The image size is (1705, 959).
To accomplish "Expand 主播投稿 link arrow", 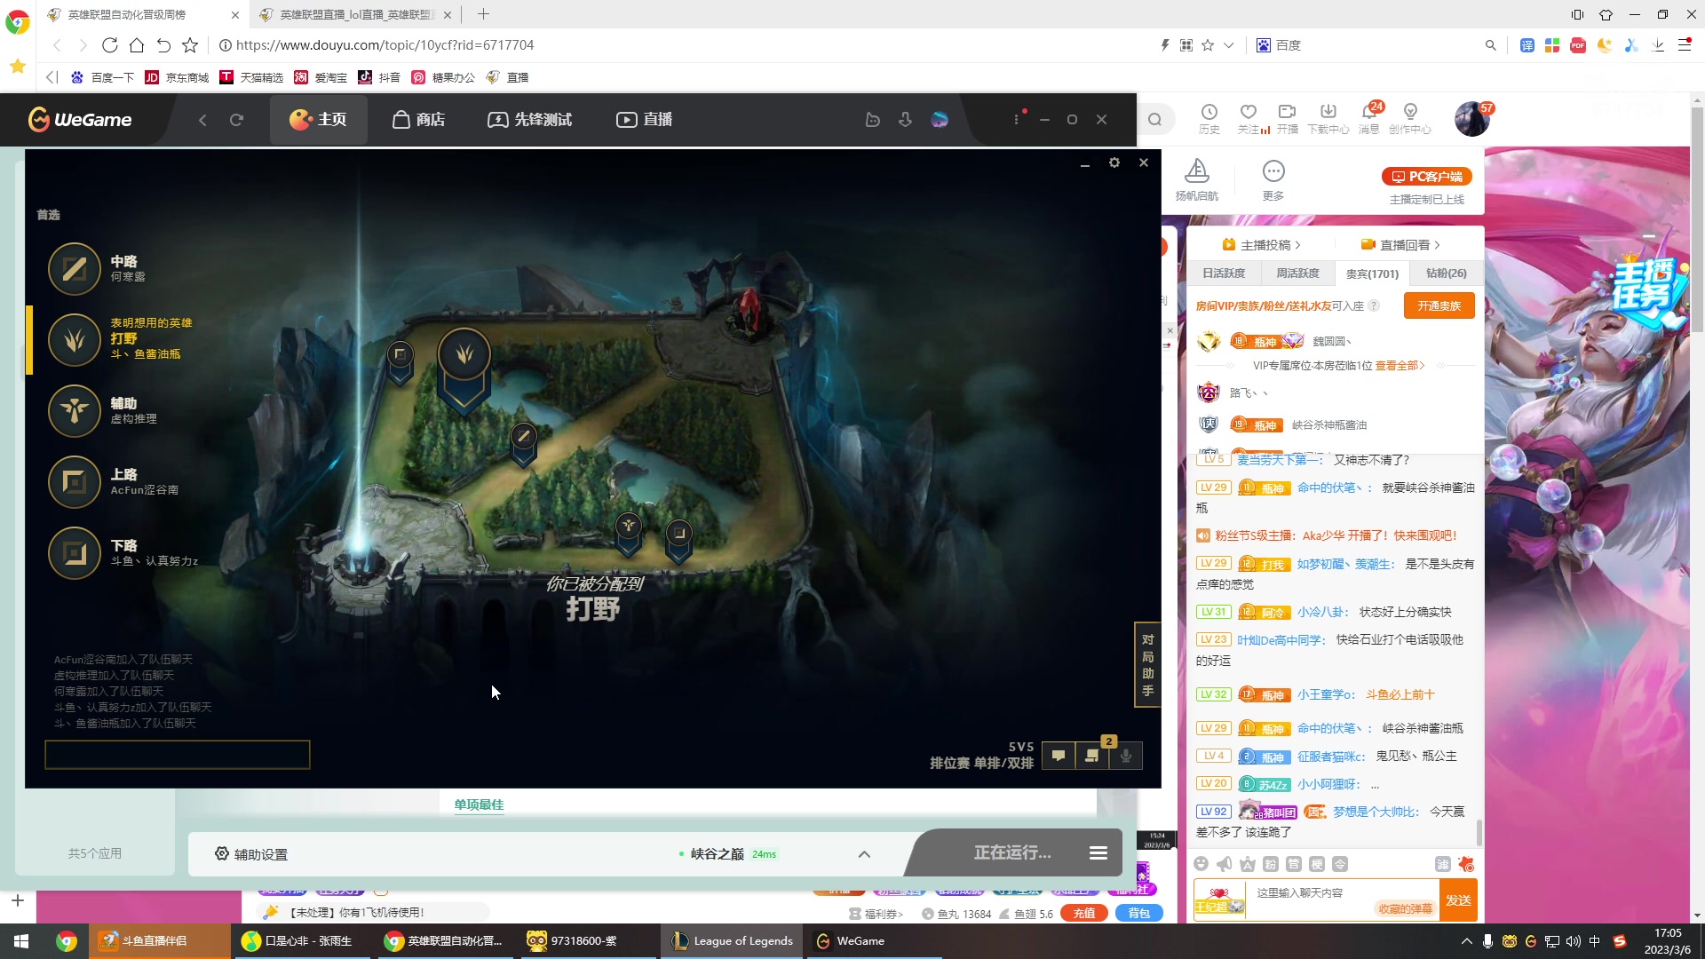I will pos(1297,246).
